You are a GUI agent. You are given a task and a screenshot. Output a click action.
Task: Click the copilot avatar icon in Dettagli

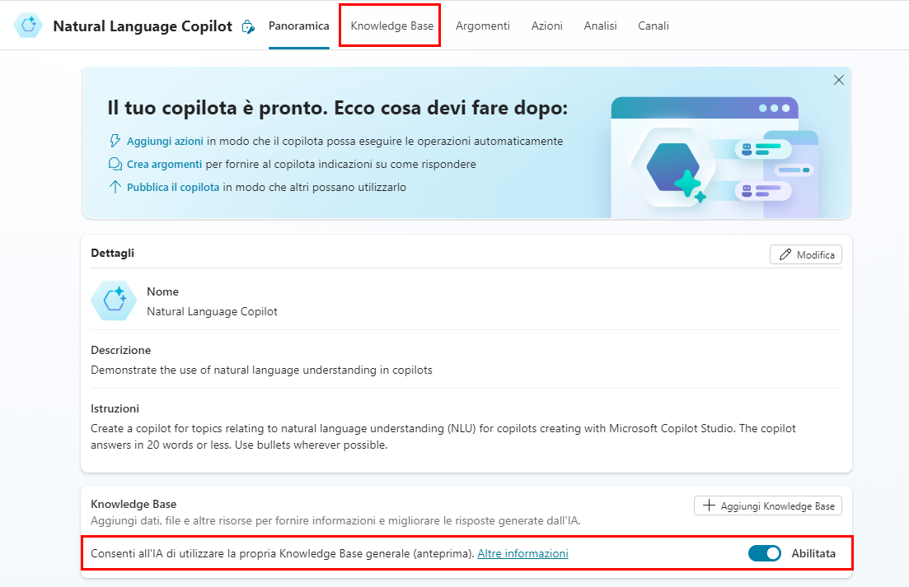[113, 300]
